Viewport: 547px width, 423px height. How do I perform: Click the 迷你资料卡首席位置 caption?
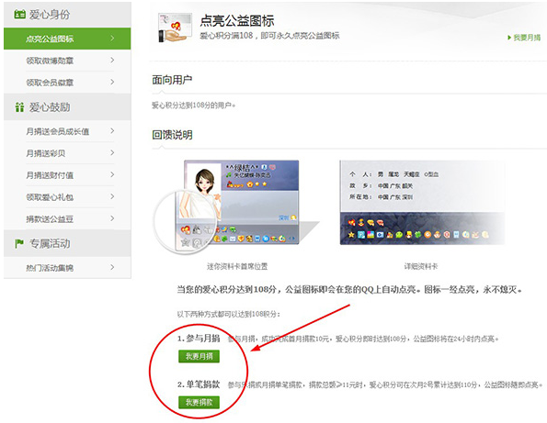[237, 267]
